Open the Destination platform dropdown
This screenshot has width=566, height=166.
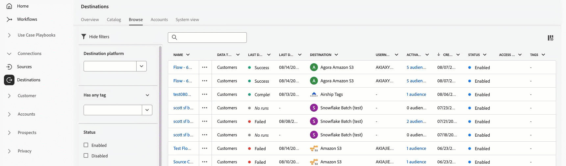(141, 66)
